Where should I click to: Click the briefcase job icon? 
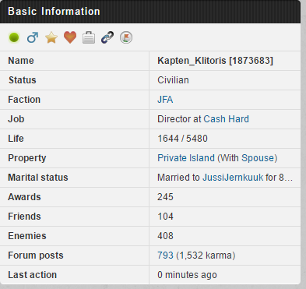89,37
